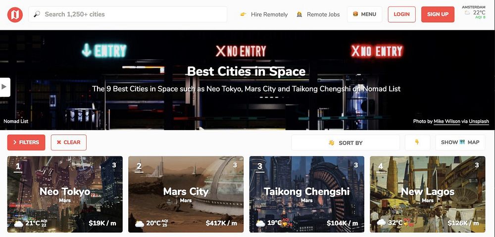Toggle SHOW MAP view

point(460,142)
